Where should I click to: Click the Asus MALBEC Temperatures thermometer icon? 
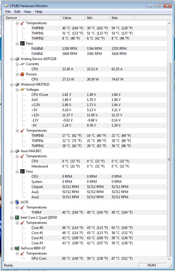pos(22,156)
